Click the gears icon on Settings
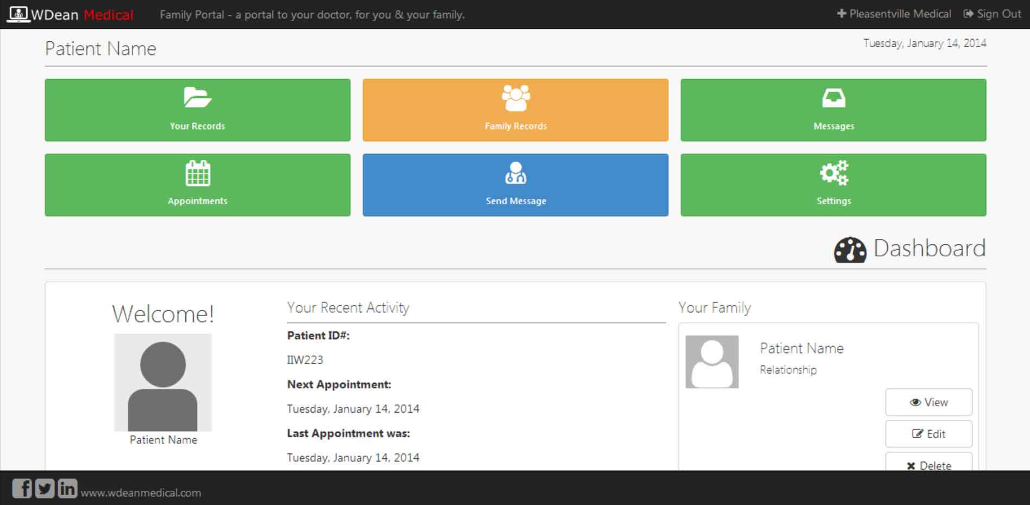Screen dimensions: 1030x505 click(834, 173)
